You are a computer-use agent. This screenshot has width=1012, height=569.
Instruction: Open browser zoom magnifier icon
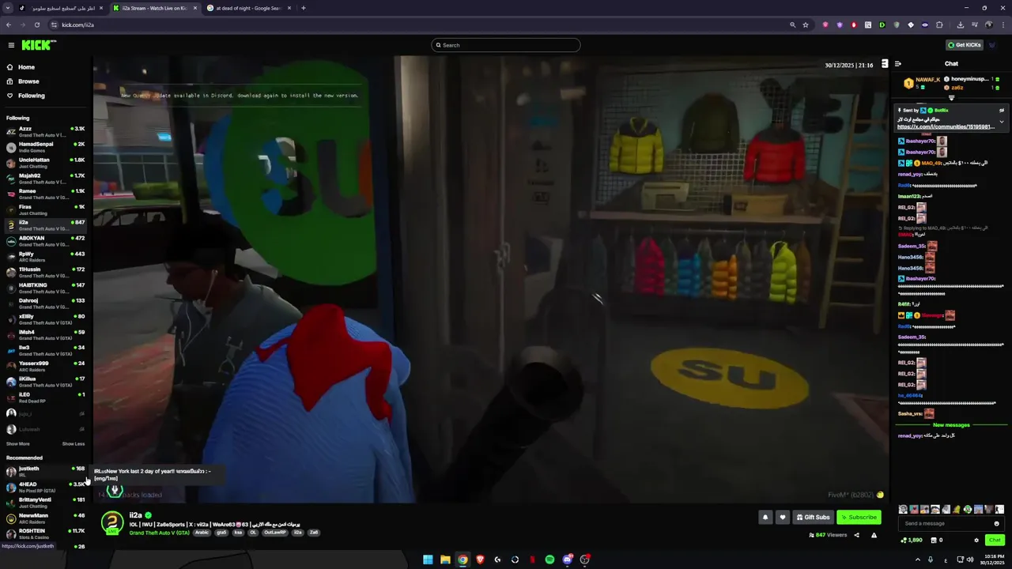(792, 24)
